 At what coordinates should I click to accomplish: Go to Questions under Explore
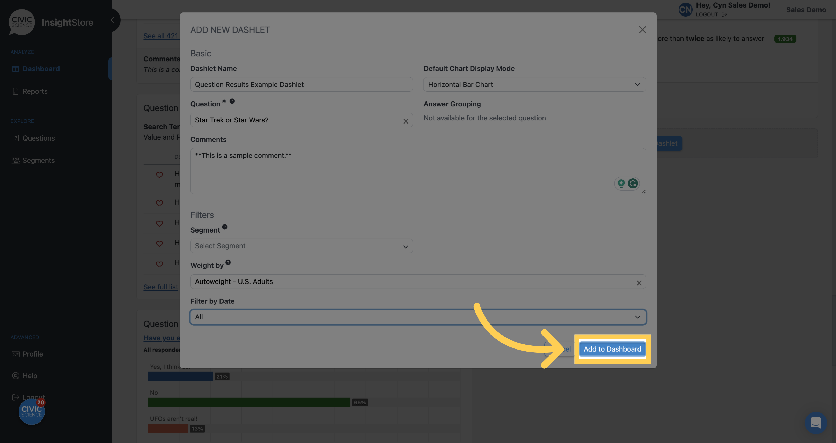[33, 138]
